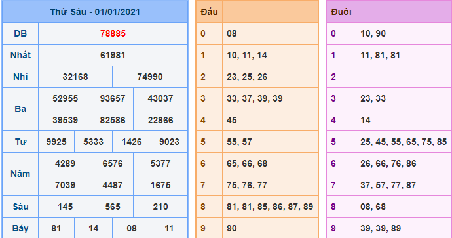
Task: Click the Ba prize number 82586
Action: (x=113, y=120)
